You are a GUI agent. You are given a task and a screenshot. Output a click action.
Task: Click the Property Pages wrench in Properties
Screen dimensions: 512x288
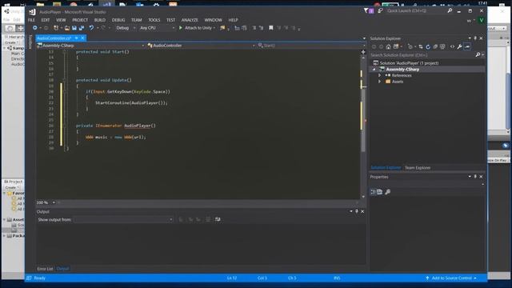tap(387, 192)
